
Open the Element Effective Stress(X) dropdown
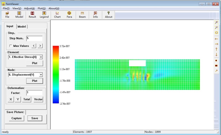[x=41, y=57]
